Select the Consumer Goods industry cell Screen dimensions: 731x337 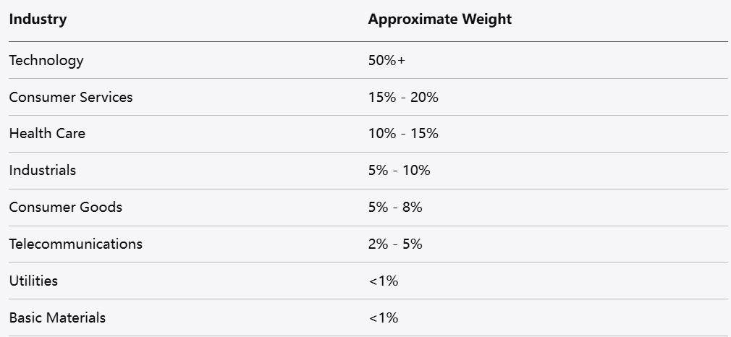pyautogui.click(x=66, y=208)
